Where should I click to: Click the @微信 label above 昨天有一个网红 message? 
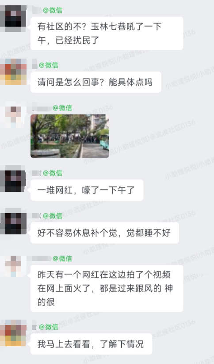[x=62, y=258]
